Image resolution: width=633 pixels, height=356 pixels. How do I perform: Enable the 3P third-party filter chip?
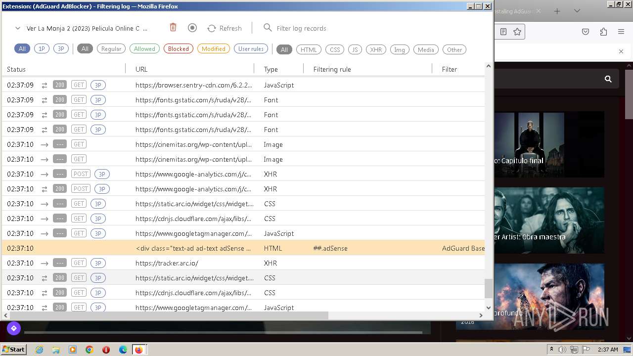(x=61, y=49)
